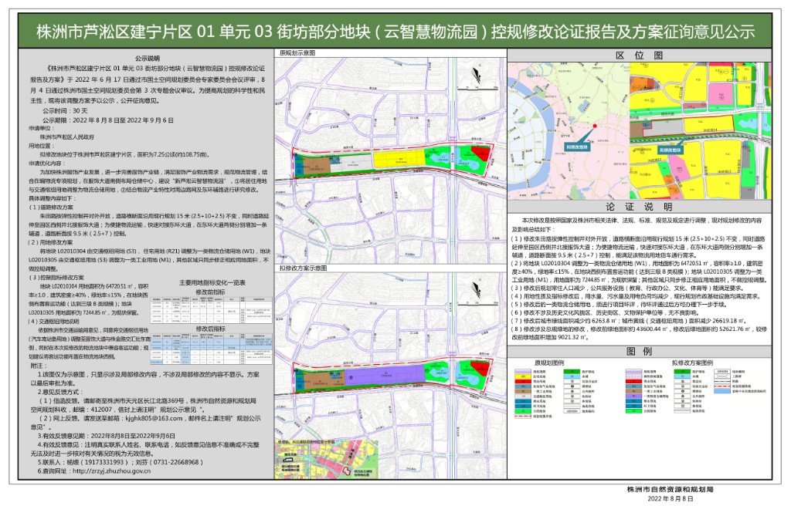The width and height of the screenshot is (791, 506).
Task: Click the 株洲市自然资源和规划局 footer text
Action: [x=670, y=491]
